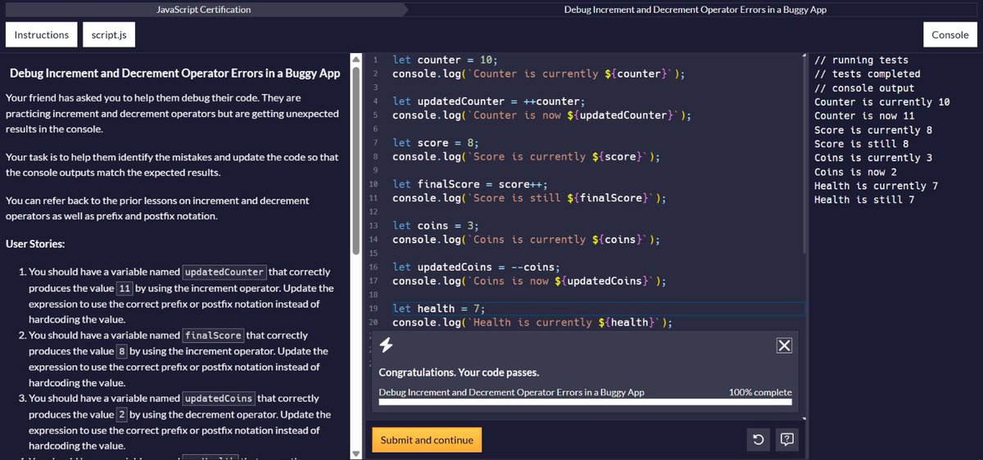Click the instructions panel scrollbar thumb
The height and width of the screenshot is (460, 983).
click(x=356, y=160)
